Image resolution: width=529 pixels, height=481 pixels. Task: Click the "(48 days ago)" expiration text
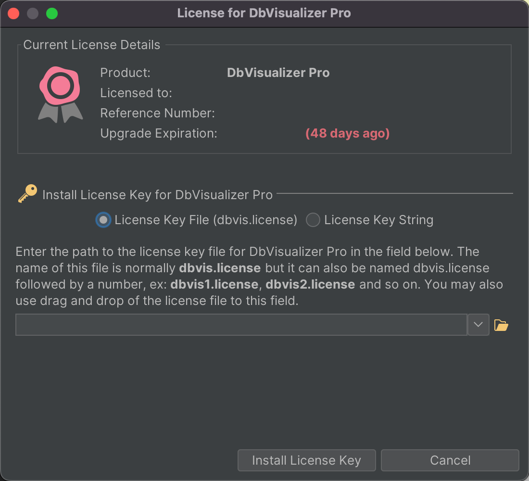(348, 133)
